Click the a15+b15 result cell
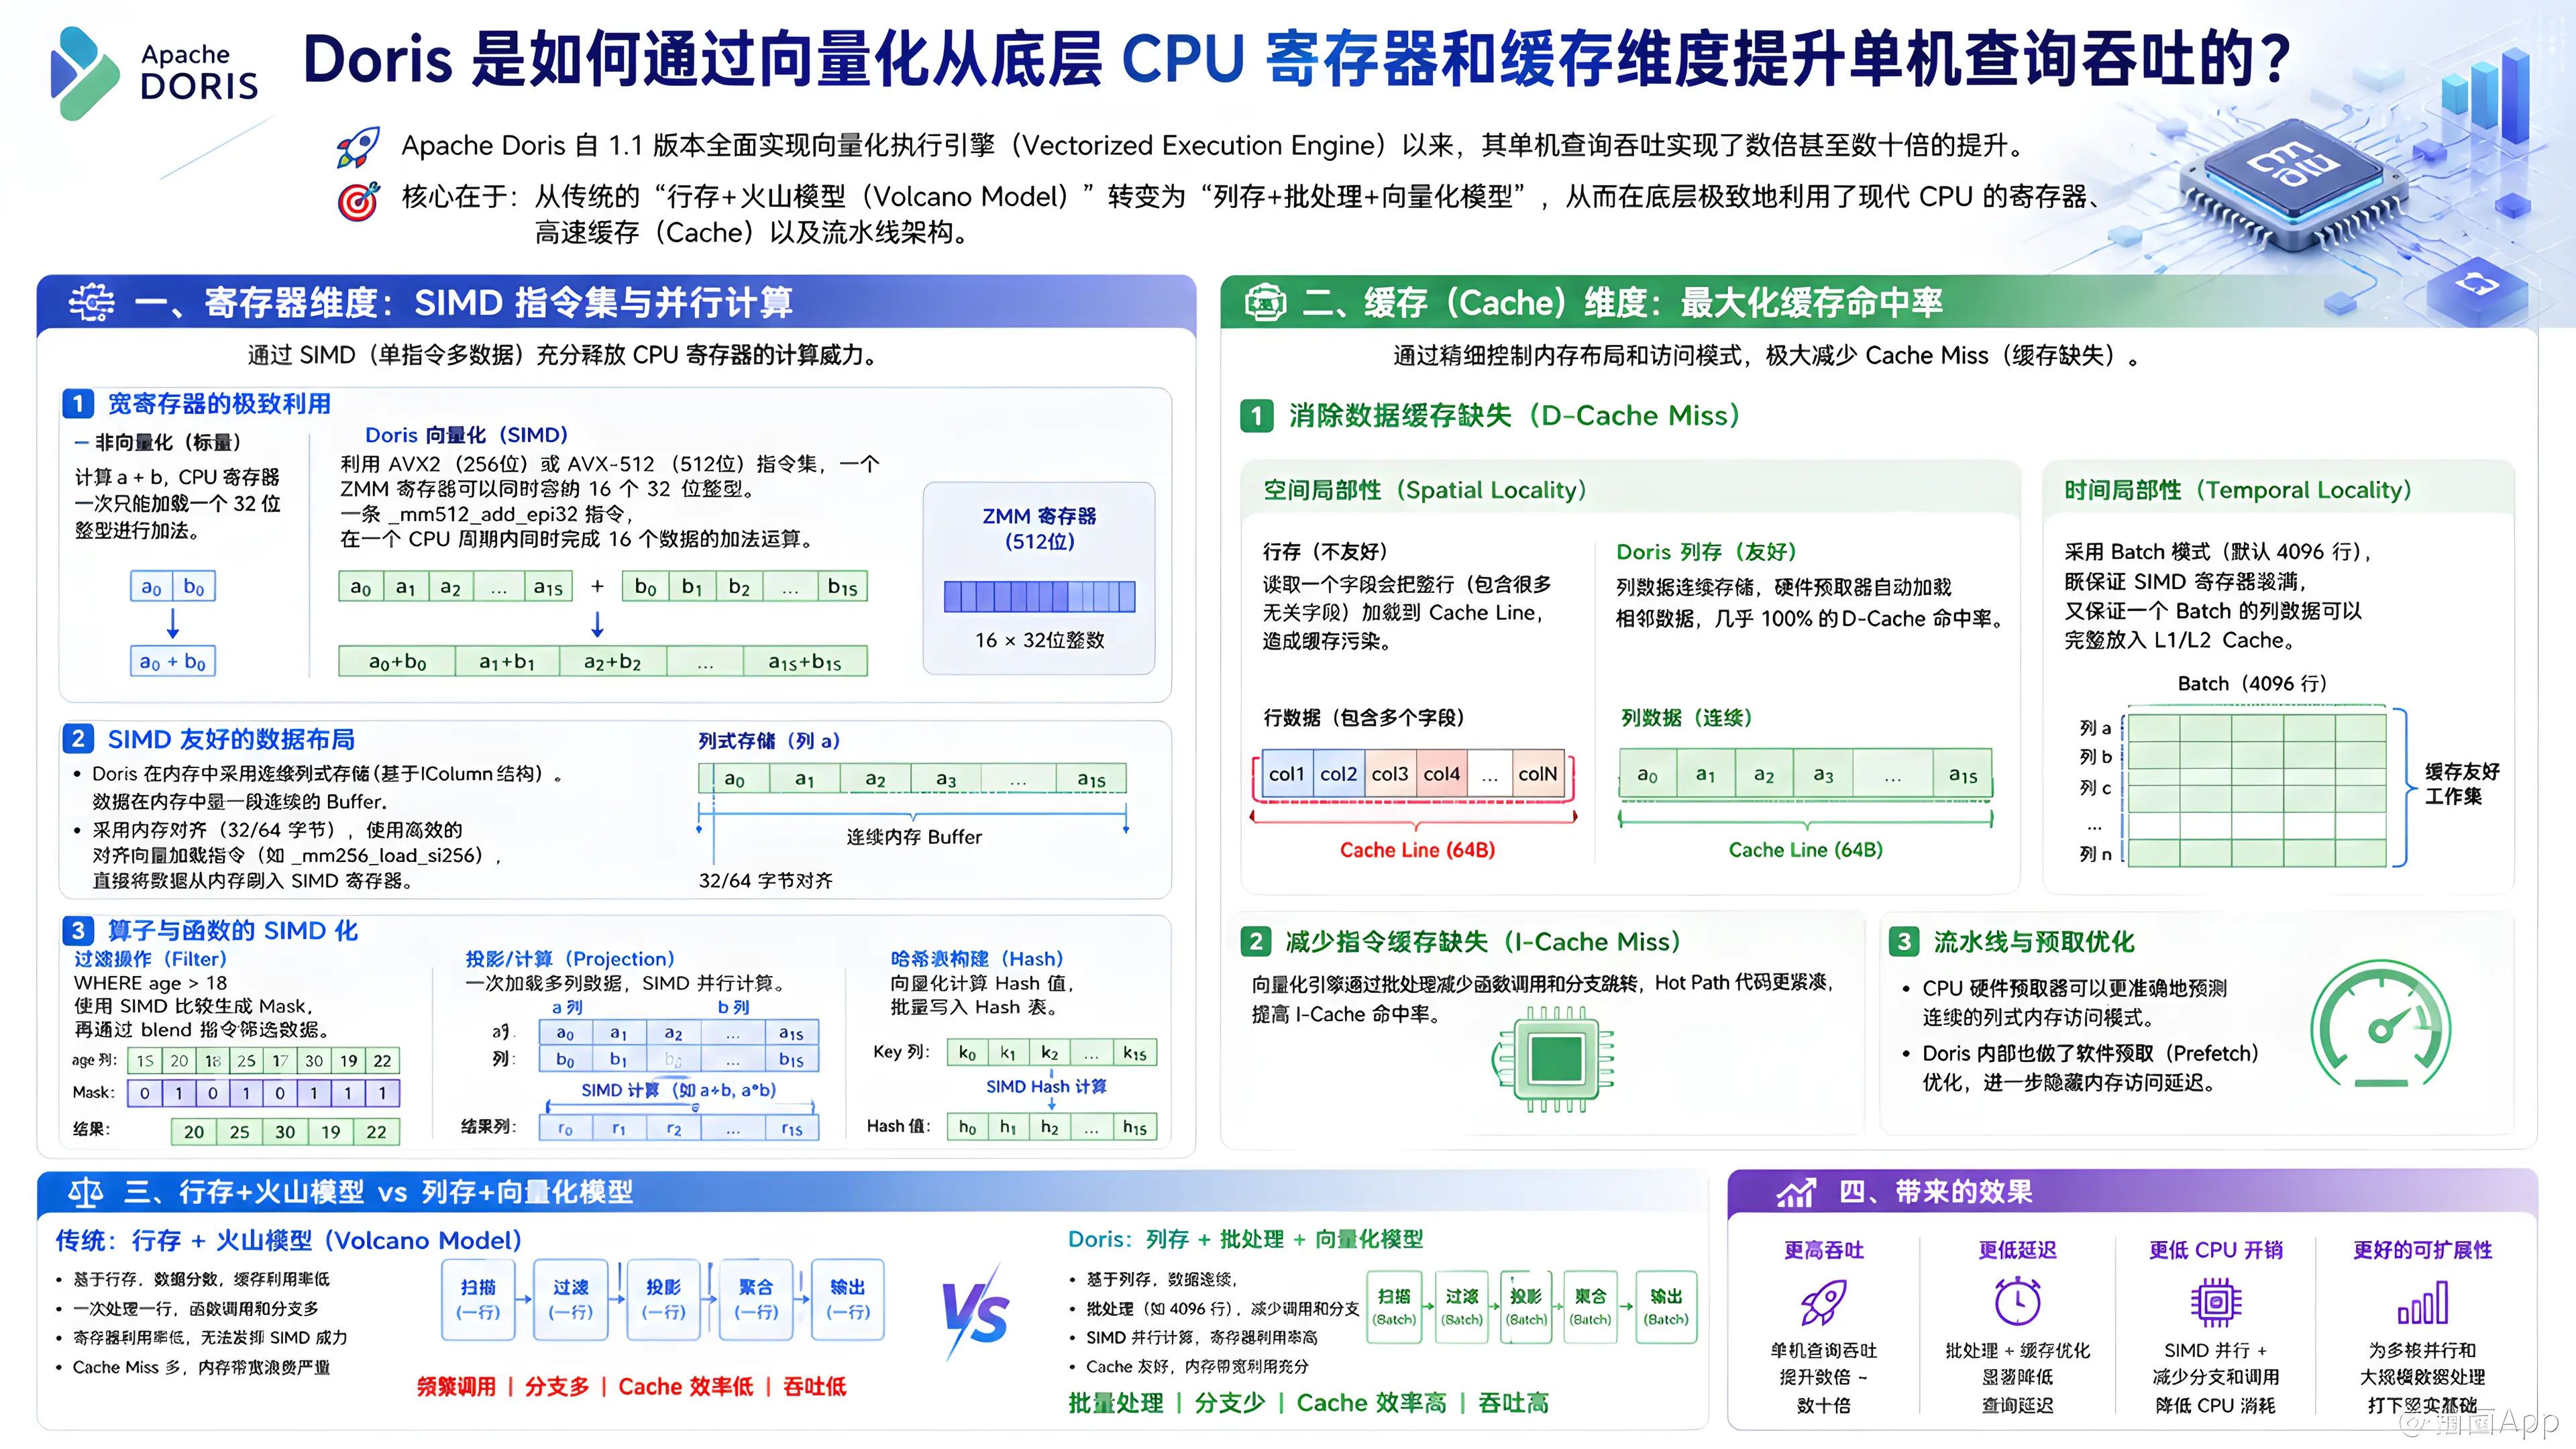The width and height of the screenshot is (2576, 1449). tap(805, 662)
